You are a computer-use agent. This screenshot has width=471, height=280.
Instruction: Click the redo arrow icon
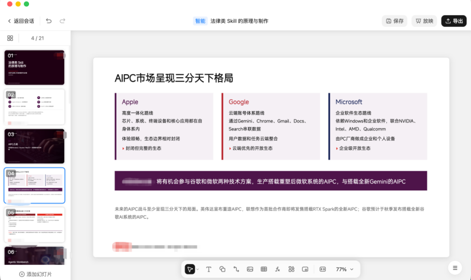[62, 21]
